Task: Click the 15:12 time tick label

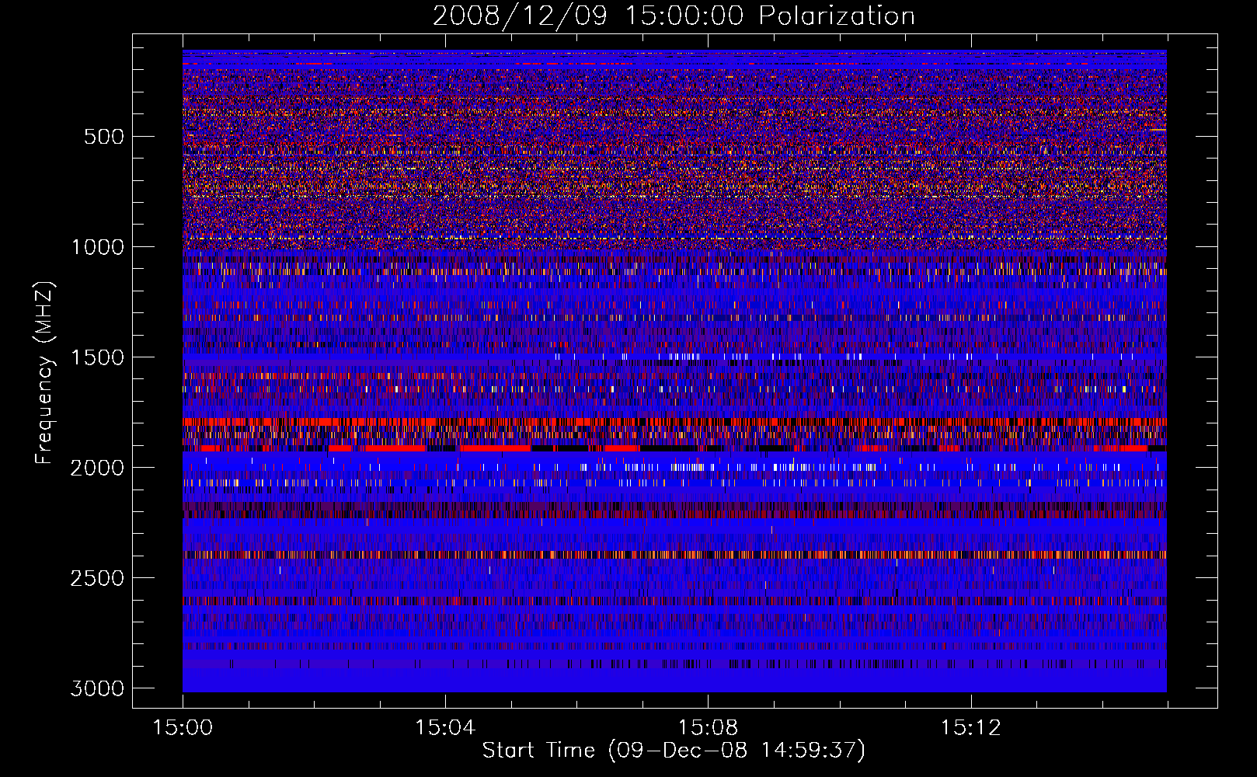Action: 970,728
